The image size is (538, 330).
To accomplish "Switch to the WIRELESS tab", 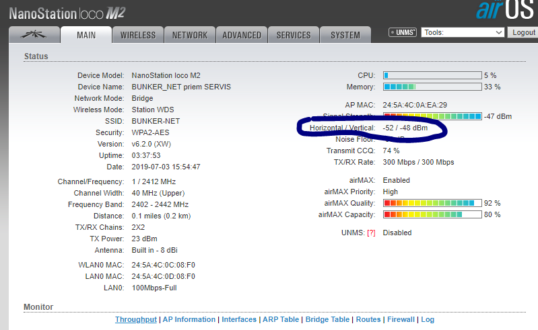I will [137, 35].
